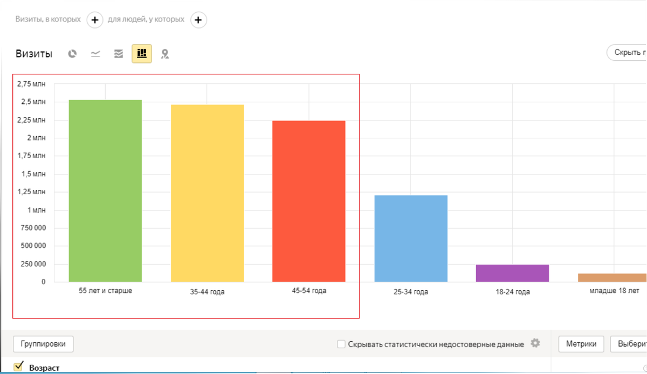The image size is (647, 374).
Task: Click the Выберите button on the right
Action: coord(629,344)
